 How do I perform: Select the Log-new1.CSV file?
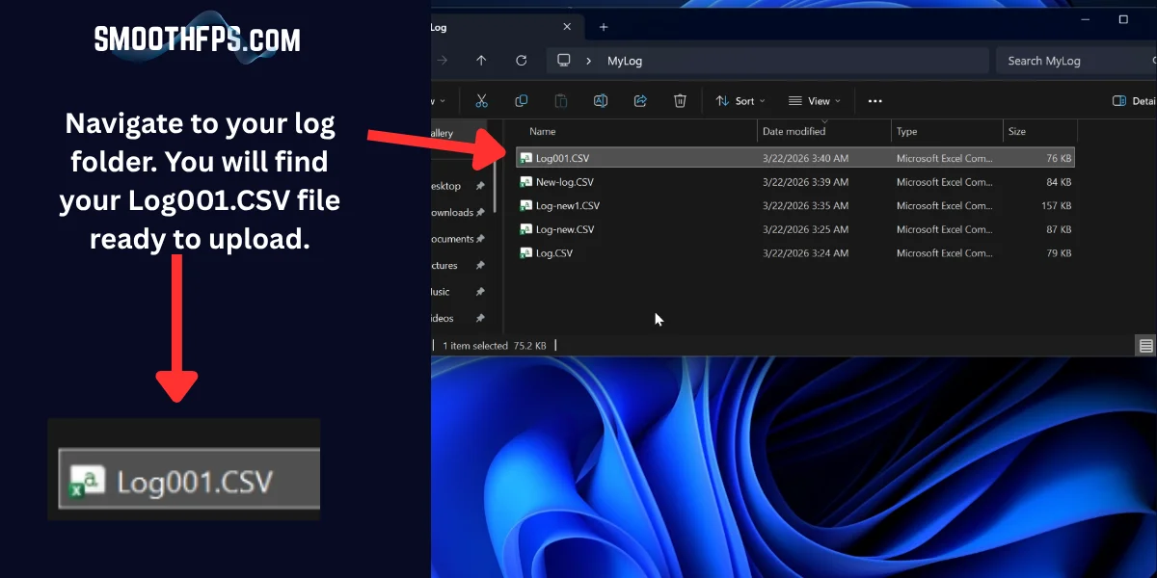[565, 205]
